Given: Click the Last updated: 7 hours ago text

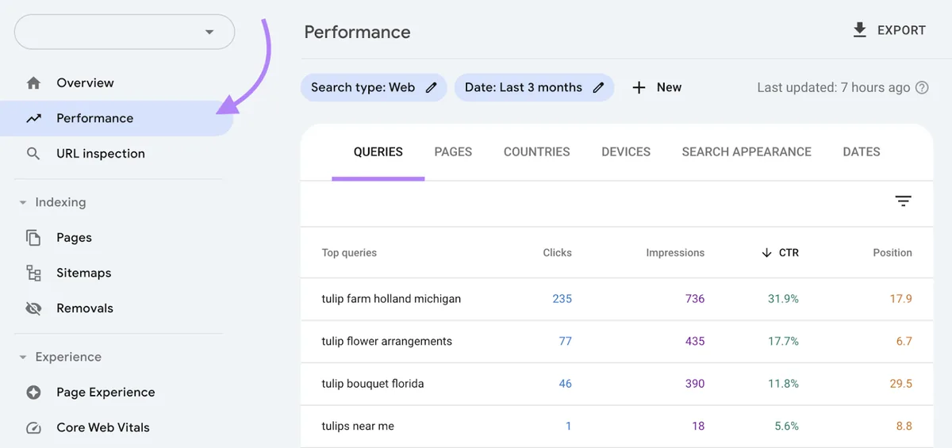Looking at the screenshot, I should tap(833, 88).
